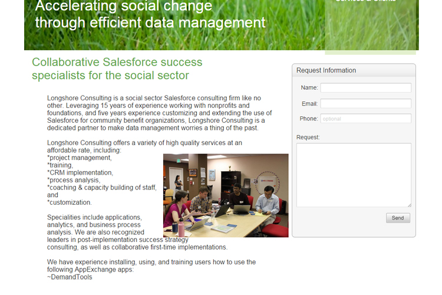The image size is (442, 295).
Task: Click the 'Request:' form label
Action: click(308, 137)
